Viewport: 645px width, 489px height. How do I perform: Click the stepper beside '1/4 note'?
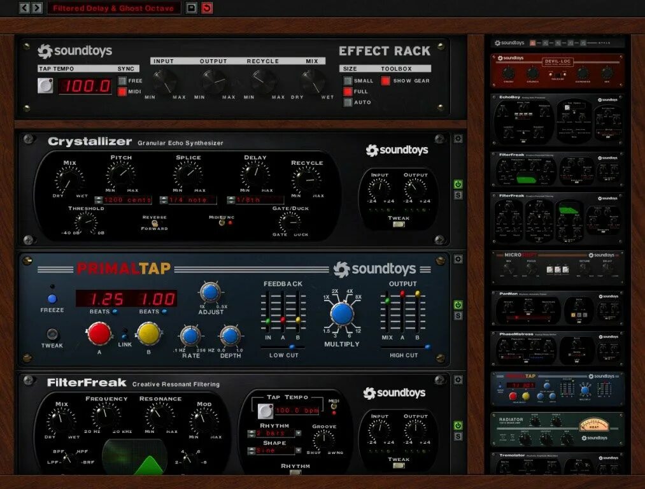coord(164,201)
